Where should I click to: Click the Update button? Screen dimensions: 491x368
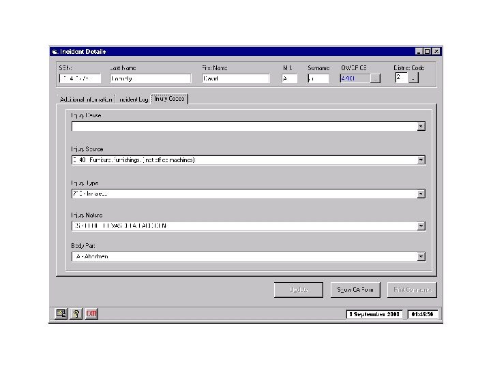coord(299,290)
